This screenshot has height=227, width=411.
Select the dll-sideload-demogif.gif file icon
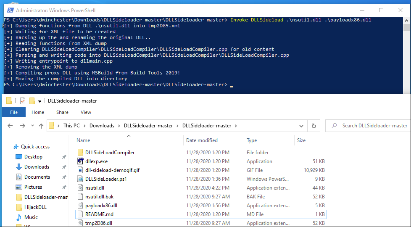click(x=80, y=170)
